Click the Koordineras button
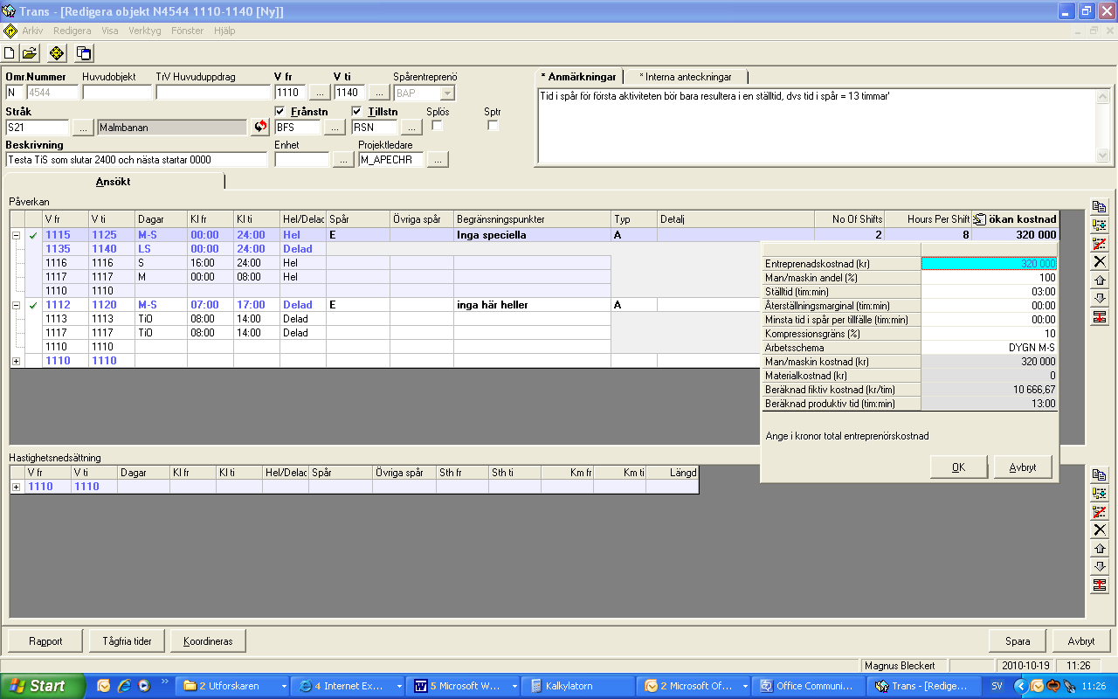1118x699 pixels. click(208, 641)
